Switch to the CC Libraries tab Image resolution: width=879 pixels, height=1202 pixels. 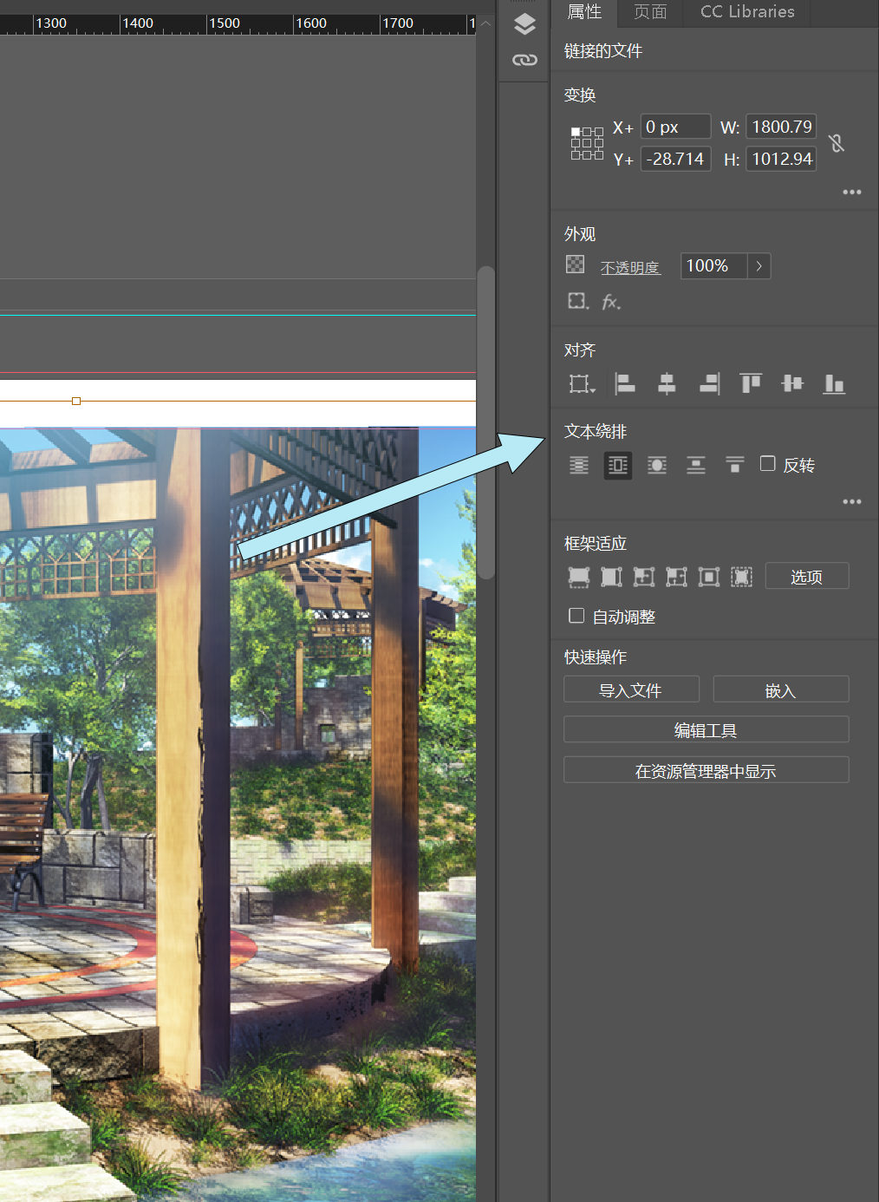click(x=747, y=12)
